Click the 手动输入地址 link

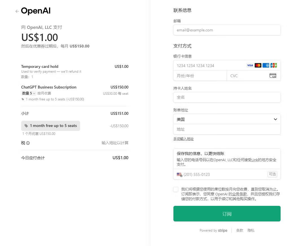183,139
